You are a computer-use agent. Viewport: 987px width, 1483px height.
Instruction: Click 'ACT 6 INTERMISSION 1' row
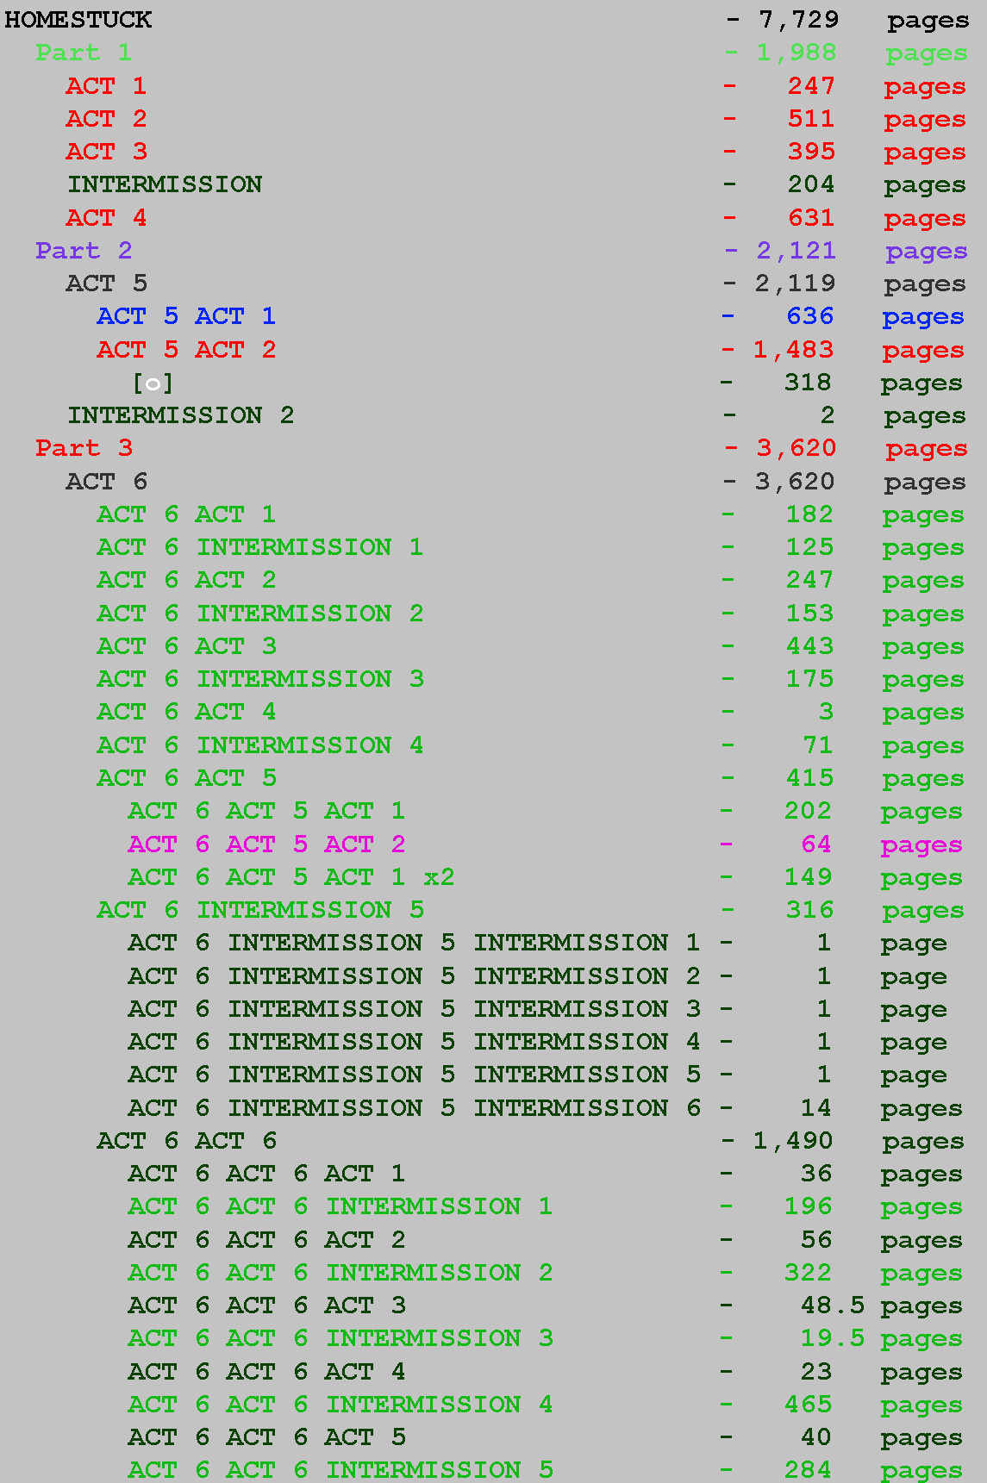(259, 547)
